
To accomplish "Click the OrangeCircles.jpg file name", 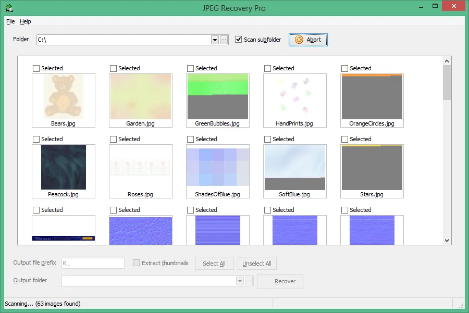I will [372, 123].
